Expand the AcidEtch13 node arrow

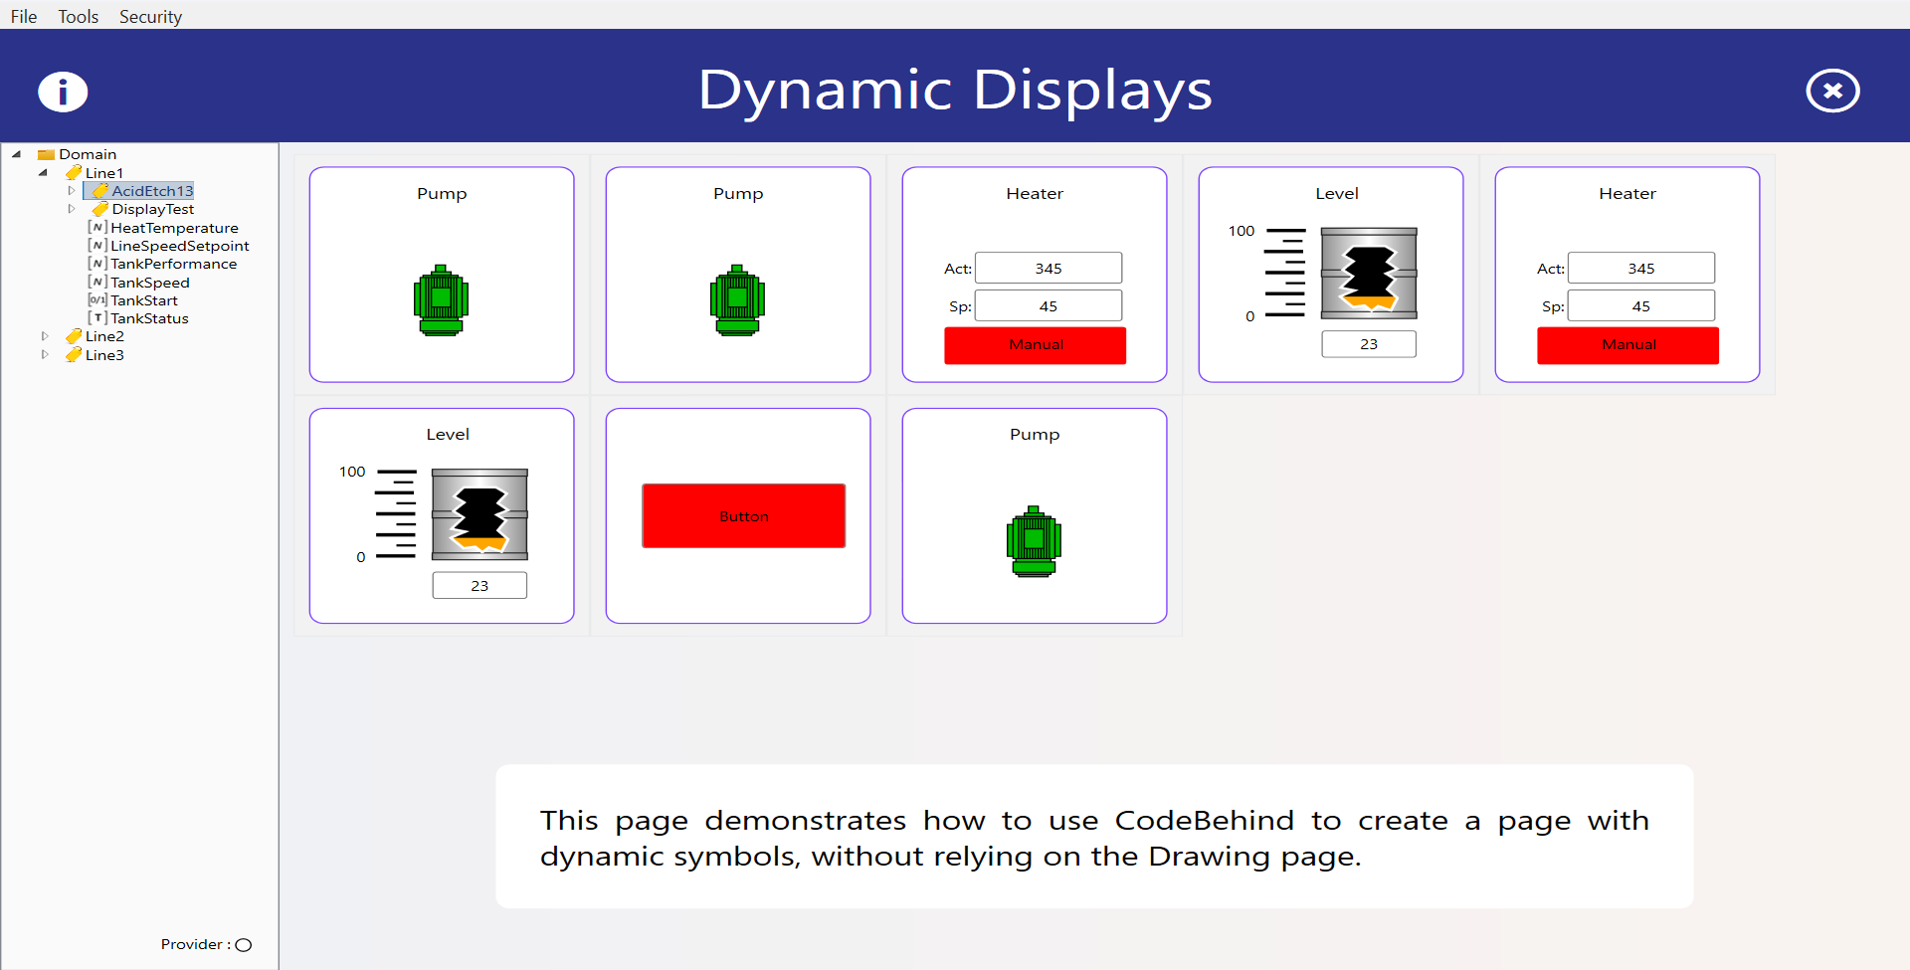(x=71, y=191)
